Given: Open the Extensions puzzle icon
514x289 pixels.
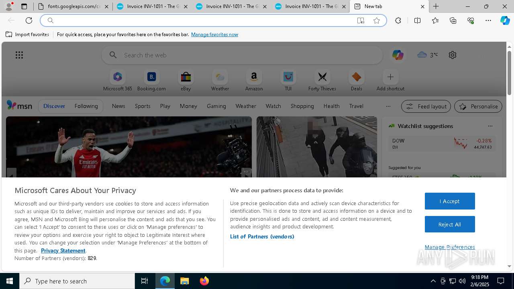Looking at the screenshot, I should (x=398, y=20).
